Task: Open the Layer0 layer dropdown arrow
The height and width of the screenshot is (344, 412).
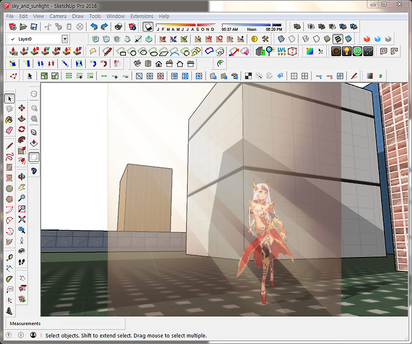Action: [x=65, y=39]
